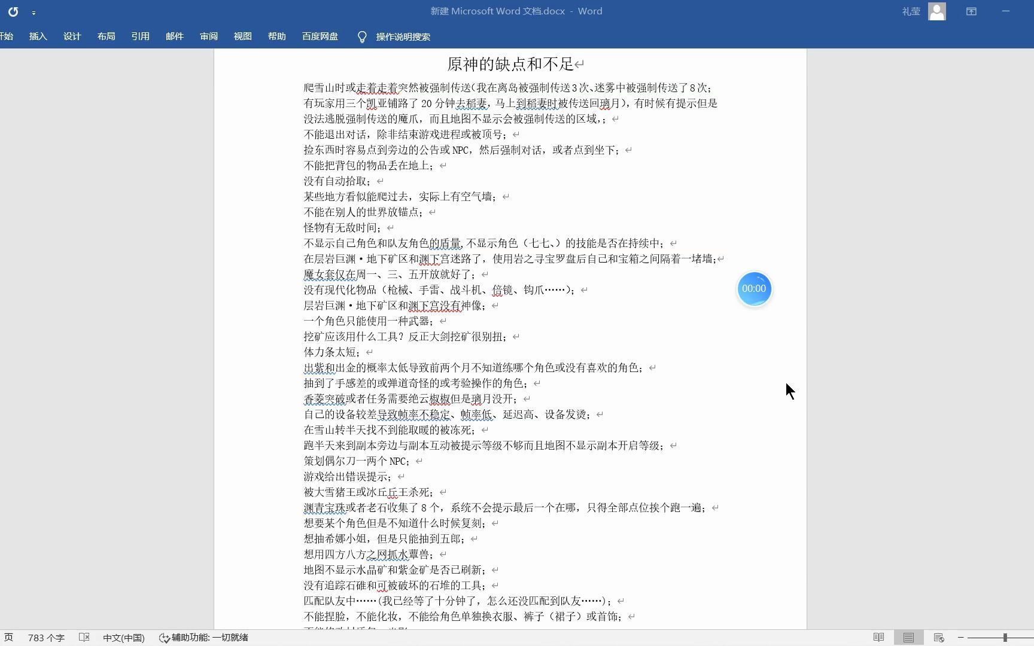This screenshot has width=1034, height=646.
Task: Click the line 没有自动拾取；
Action: (337, 181)
